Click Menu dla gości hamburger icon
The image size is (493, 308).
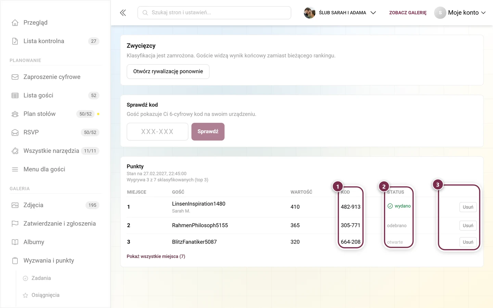click(x=15, y=169)
